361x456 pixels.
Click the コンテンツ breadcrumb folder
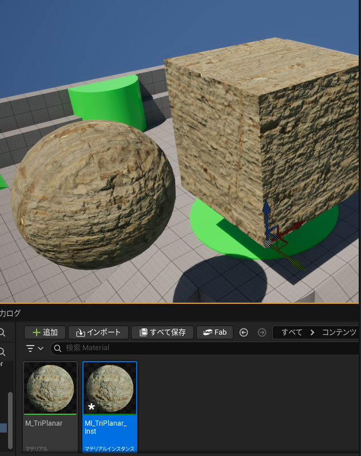coord(339,332)
